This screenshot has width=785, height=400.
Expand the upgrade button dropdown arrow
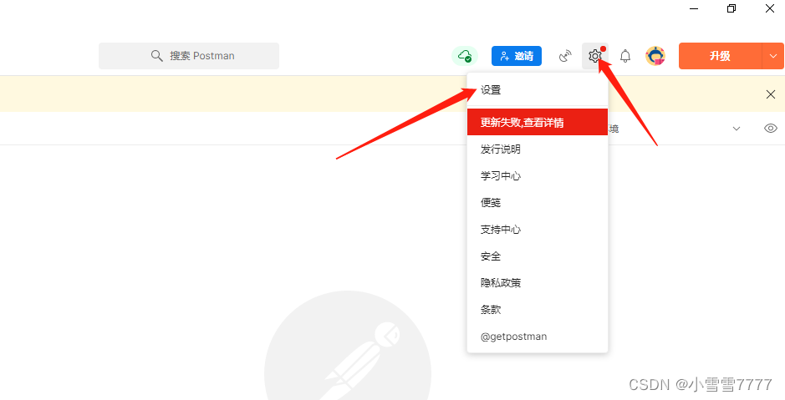773,56
